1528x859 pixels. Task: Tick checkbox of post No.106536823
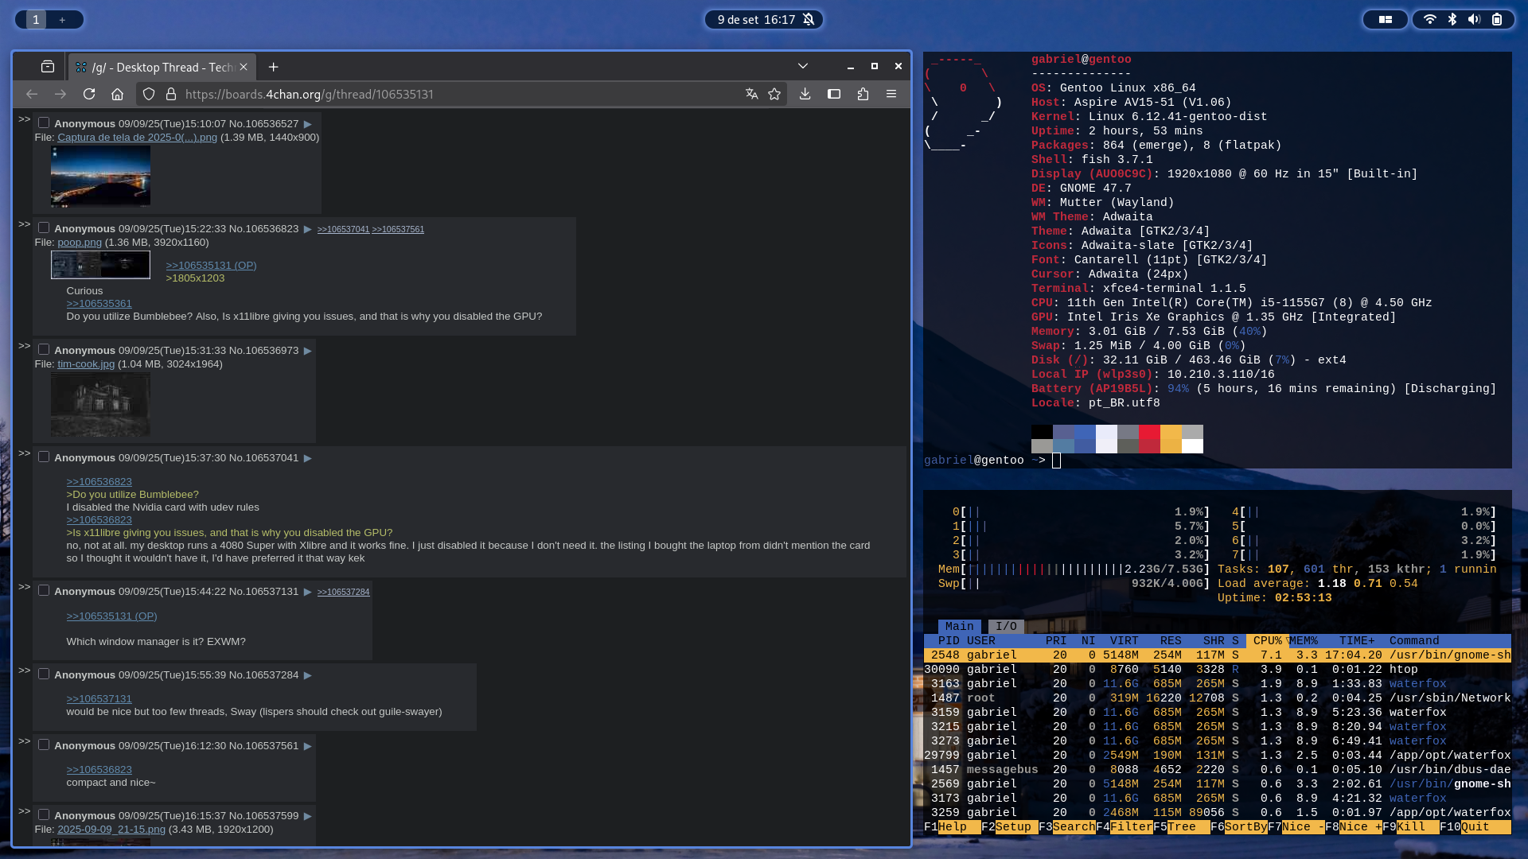[x=44, y=228]
